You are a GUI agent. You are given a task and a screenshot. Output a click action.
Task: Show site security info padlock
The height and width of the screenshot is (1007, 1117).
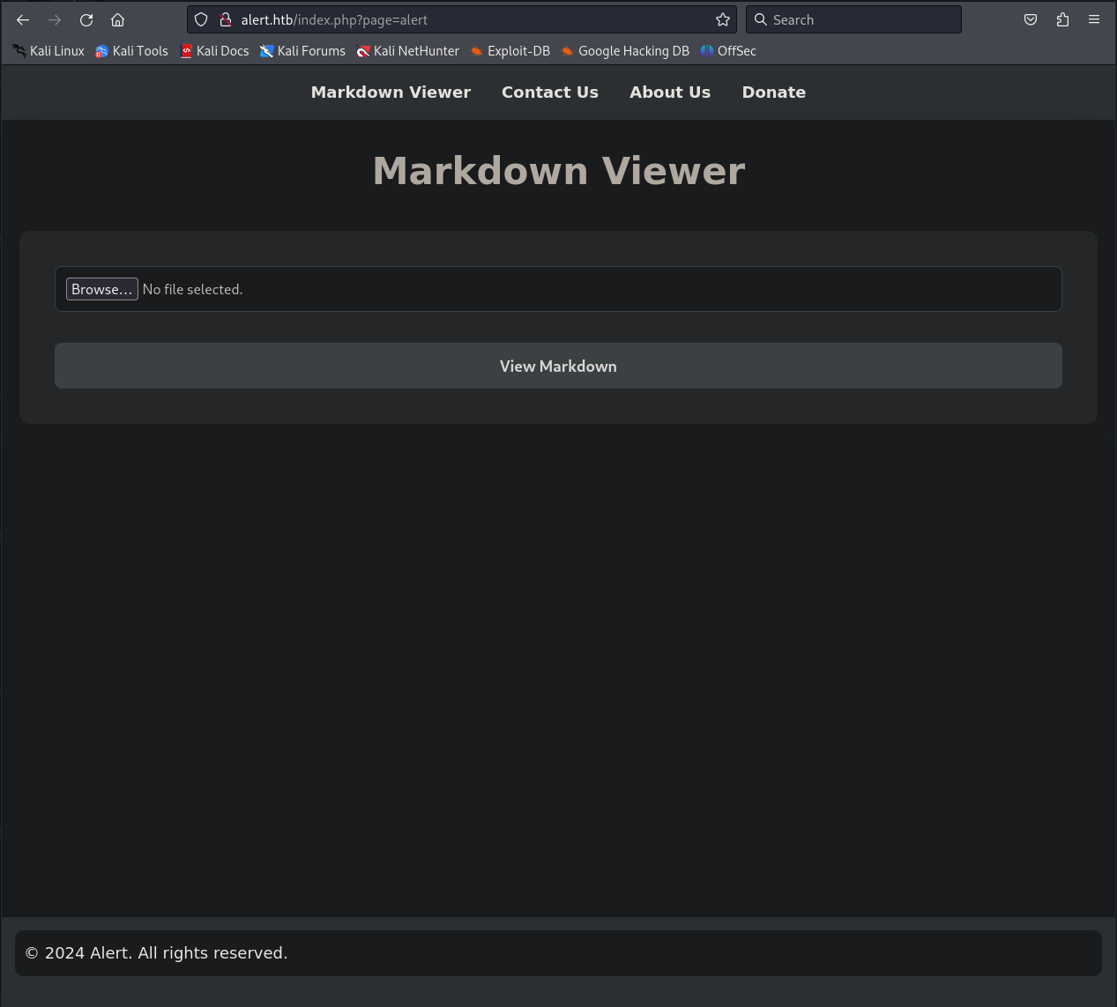pyautogui.click(x=226, y=19)
